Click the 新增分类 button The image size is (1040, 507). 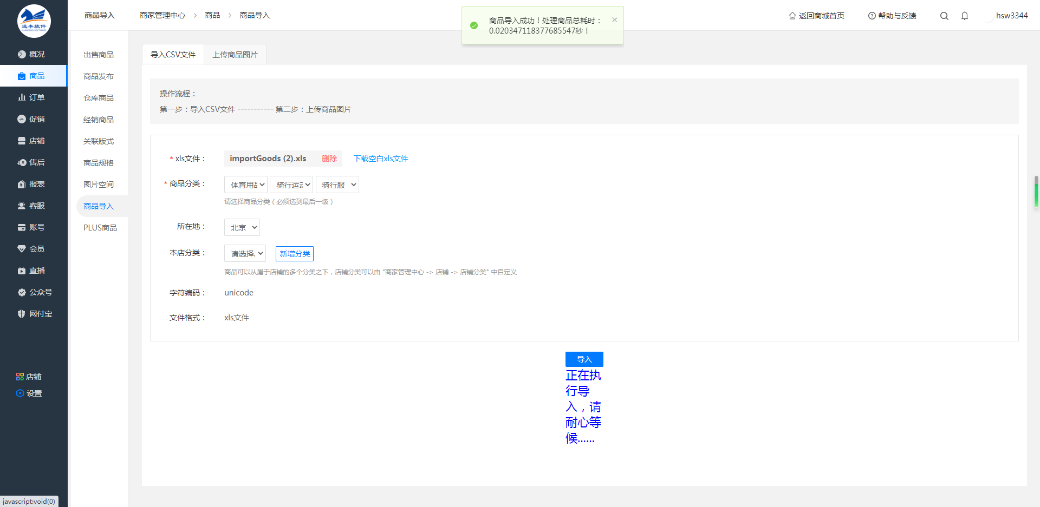[x=295, y=254]
